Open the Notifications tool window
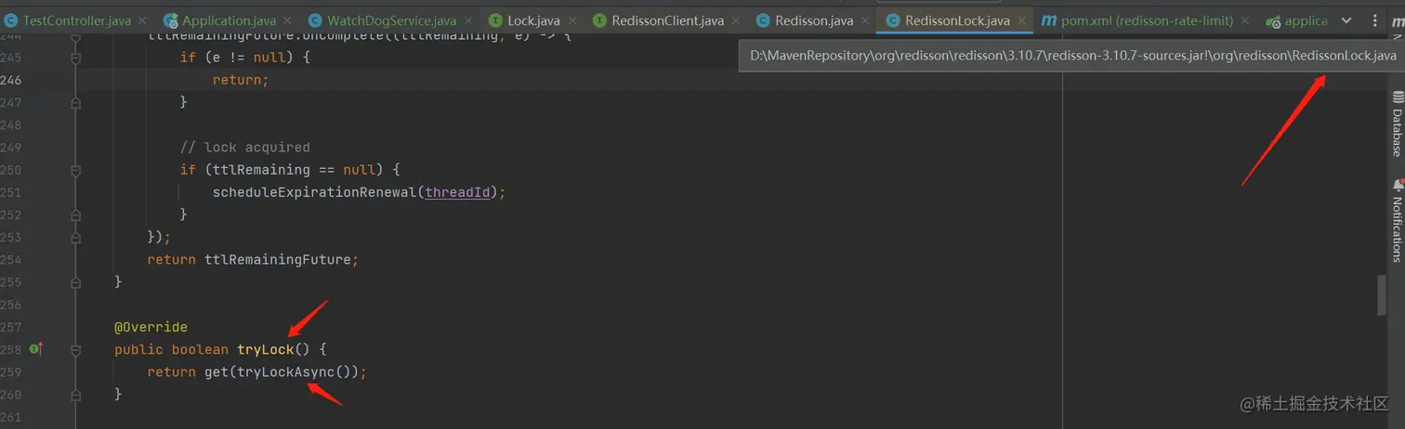The height and width of the screenshot is (429, 1405). [1397, 220]
